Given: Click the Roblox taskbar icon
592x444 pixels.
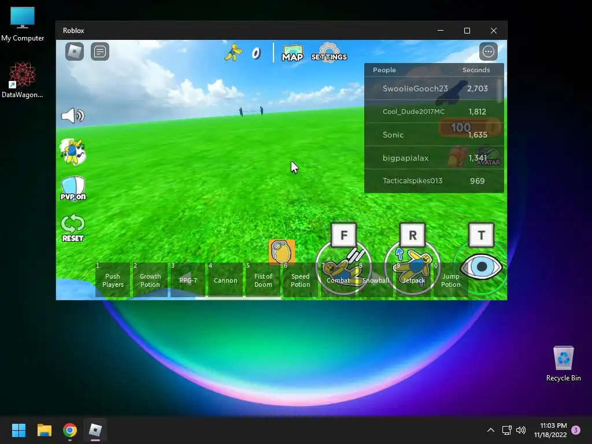Looking at the screenshot, I should tap(95, 430).
